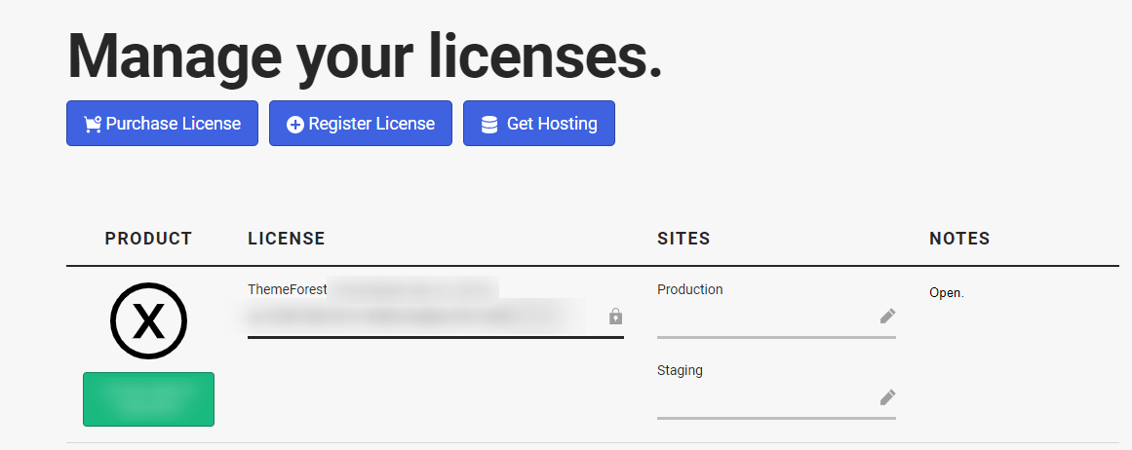Edit the Staging site with the pencil icon

[887, 396]
